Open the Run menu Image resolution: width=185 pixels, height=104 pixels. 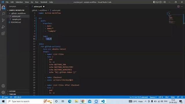pos(37,2)
